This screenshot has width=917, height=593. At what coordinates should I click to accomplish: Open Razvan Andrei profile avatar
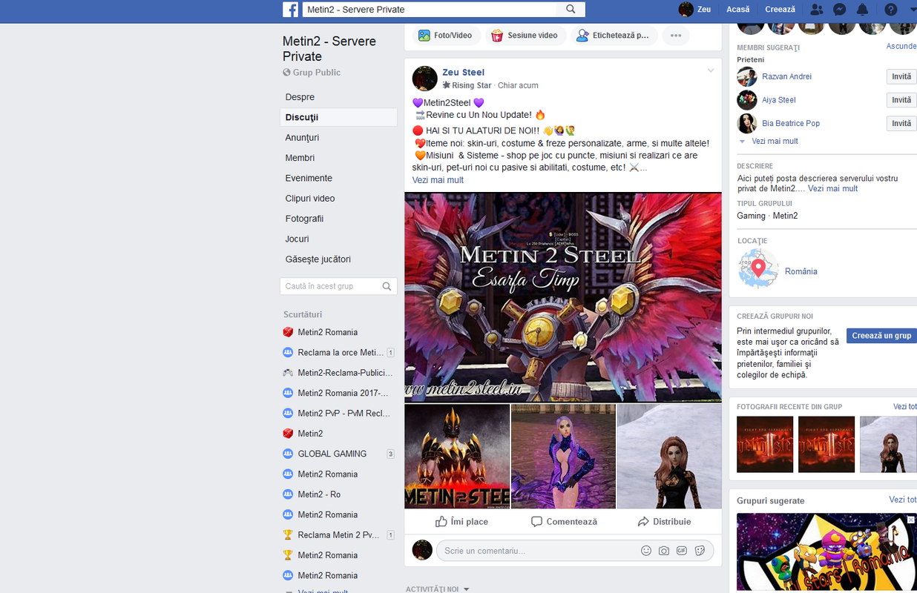point(747,76)
